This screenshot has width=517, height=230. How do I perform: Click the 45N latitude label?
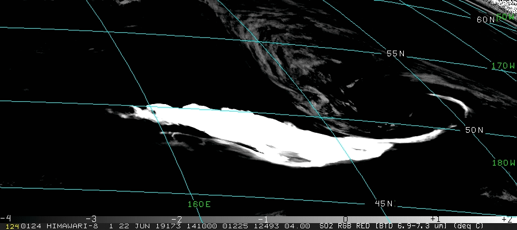(384, 204)
